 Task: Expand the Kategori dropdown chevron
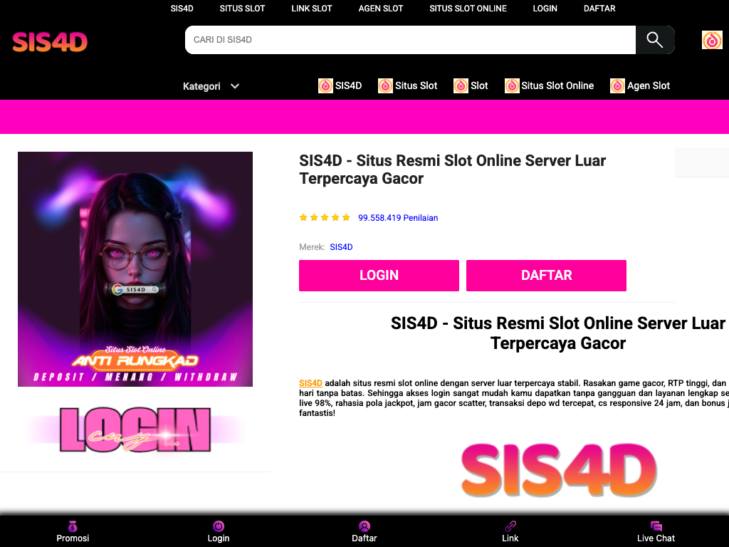235,86
